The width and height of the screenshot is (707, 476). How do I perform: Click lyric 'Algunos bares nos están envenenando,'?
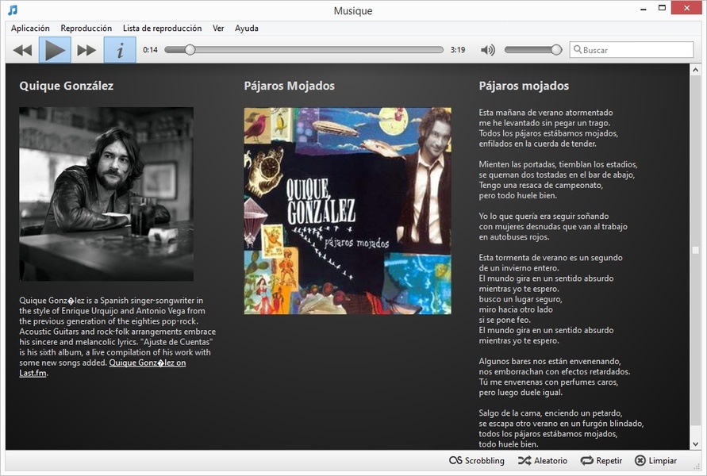click(550, 362)
